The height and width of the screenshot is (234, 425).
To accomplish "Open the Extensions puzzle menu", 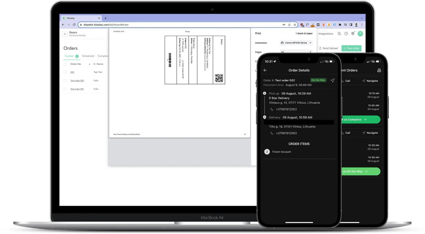I will [340, 25].
